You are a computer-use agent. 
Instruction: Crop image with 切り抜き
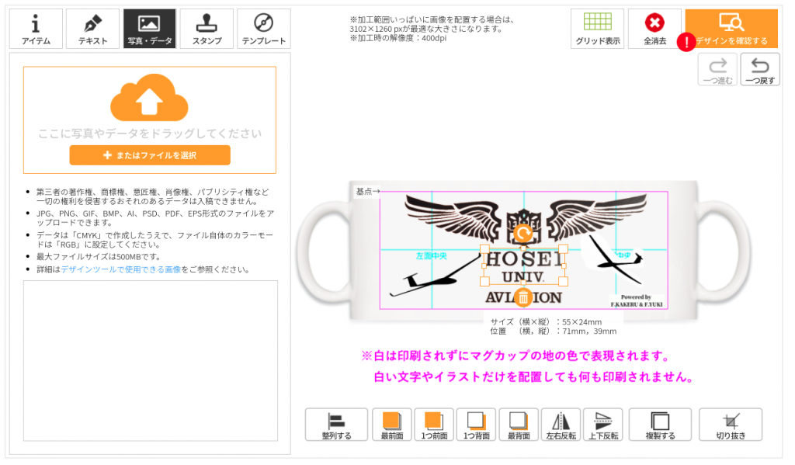pos(731,425)
